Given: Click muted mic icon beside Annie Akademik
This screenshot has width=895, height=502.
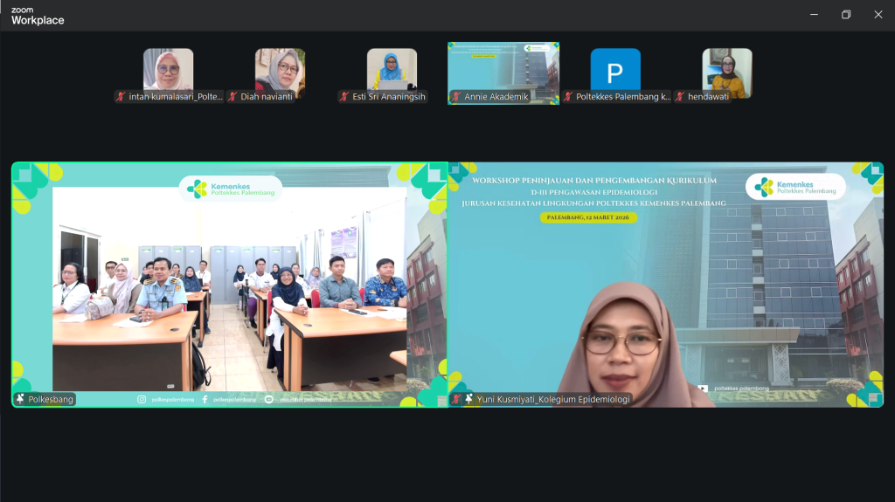Looking at the screenshot, I should [456, 97].
